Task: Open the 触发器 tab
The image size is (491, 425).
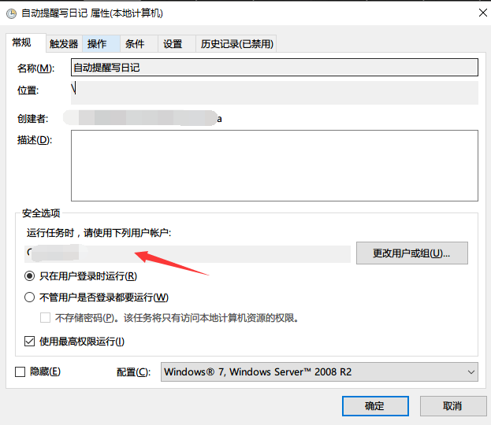Action: click(64, 44)
